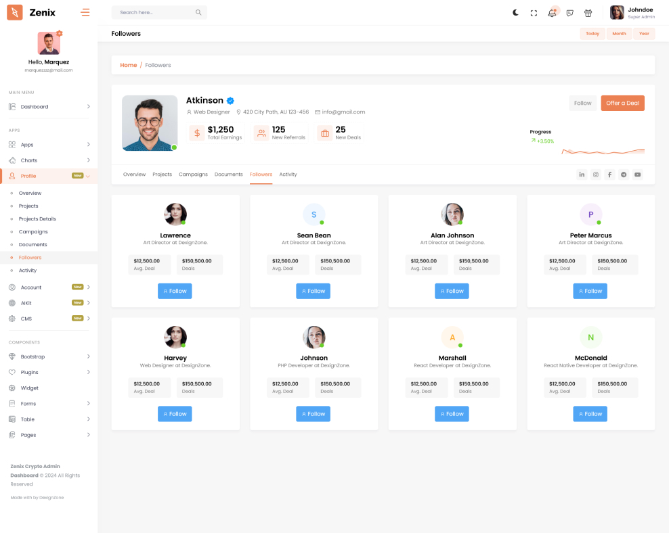Open Atkinson's Instagram icon
The width and height of the screenshot is (669, 533).
(596, 175)
